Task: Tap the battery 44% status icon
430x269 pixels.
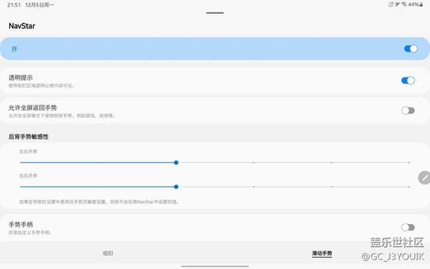Action: pos(415,5)
